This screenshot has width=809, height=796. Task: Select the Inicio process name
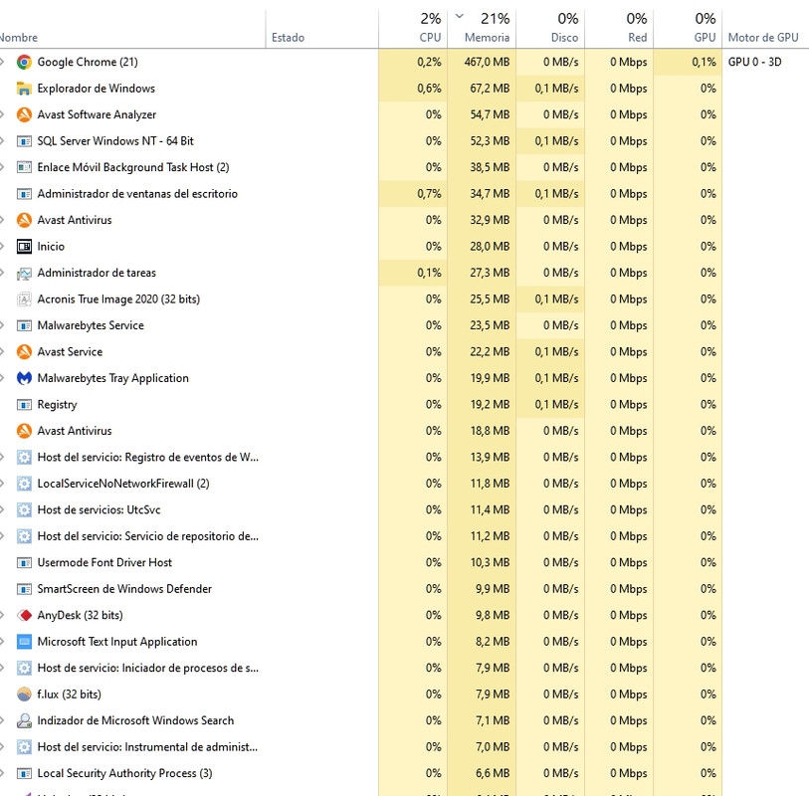[51, 246]
